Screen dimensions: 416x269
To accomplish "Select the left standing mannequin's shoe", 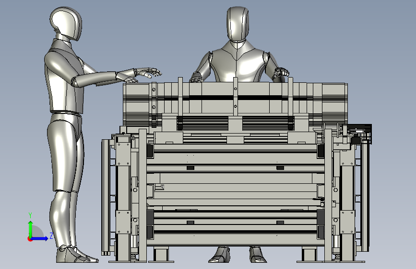I will 76,255.
